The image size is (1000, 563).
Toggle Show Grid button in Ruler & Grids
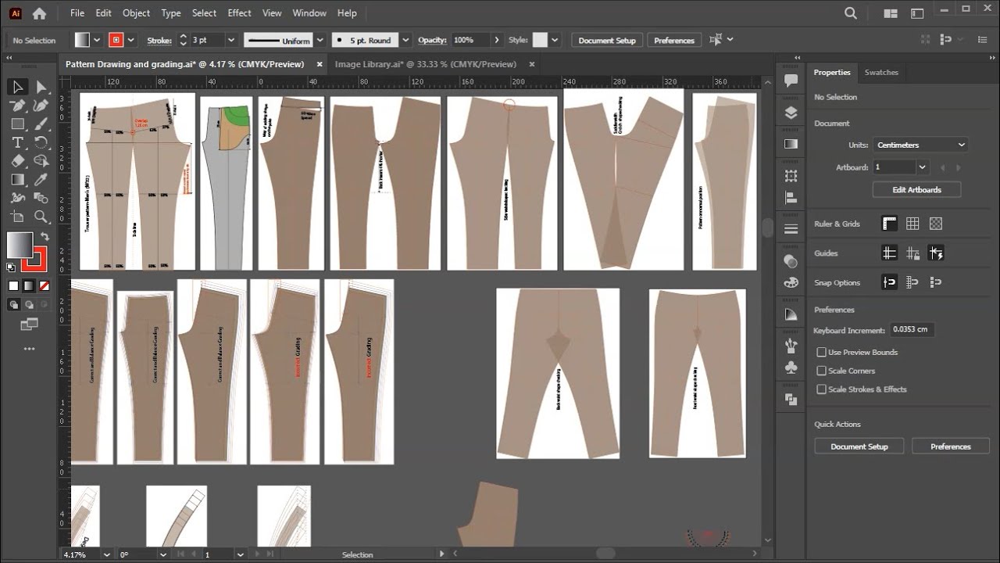point(912,224)
